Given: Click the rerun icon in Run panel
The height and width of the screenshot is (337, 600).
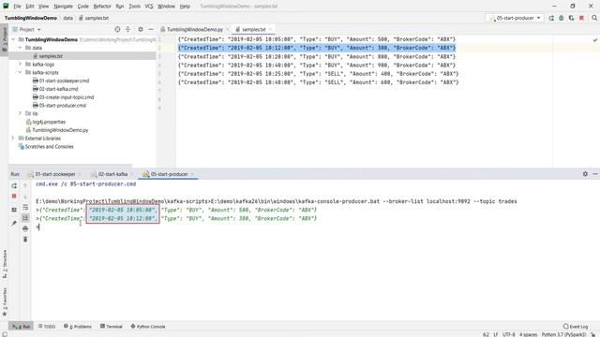Looking at the screenshot, I should coord(14,185).
